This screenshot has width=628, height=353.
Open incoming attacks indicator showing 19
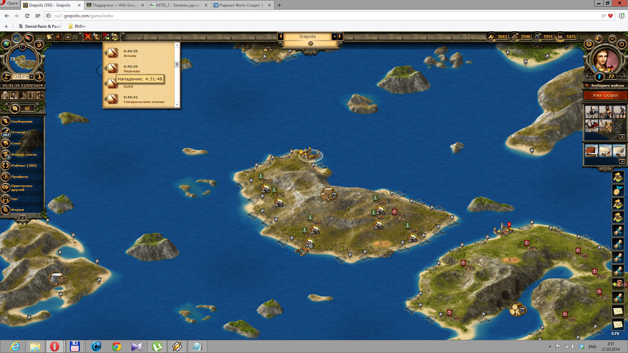(88, 36)
